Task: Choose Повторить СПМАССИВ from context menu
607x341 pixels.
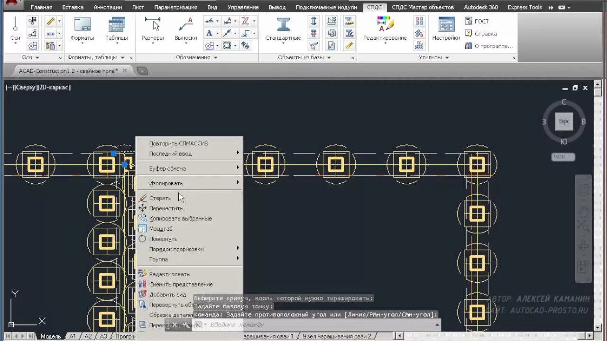Action: pos(189,144)
